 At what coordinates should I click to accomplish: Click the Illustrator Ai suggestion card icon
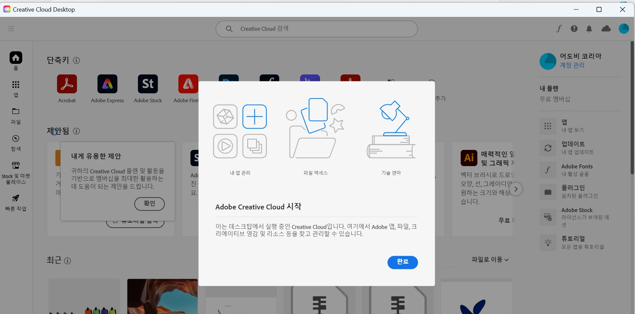(469, 158)
